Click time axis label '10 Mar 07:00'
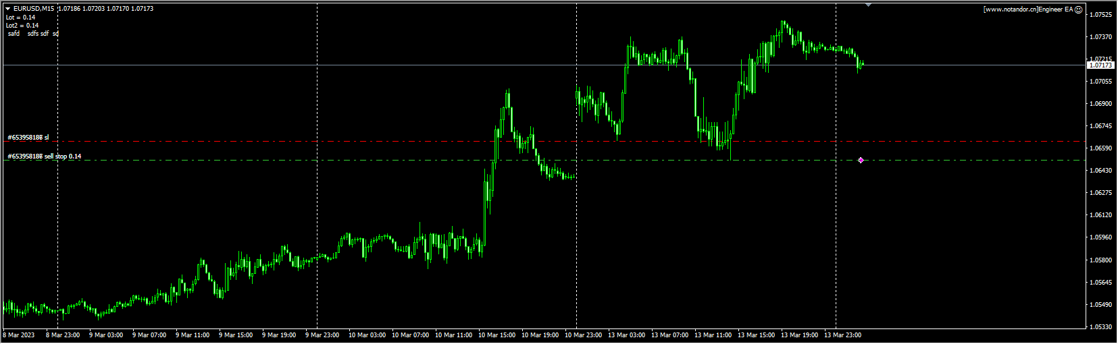The height and width of the screenshot is (344, 1118). 411,335
